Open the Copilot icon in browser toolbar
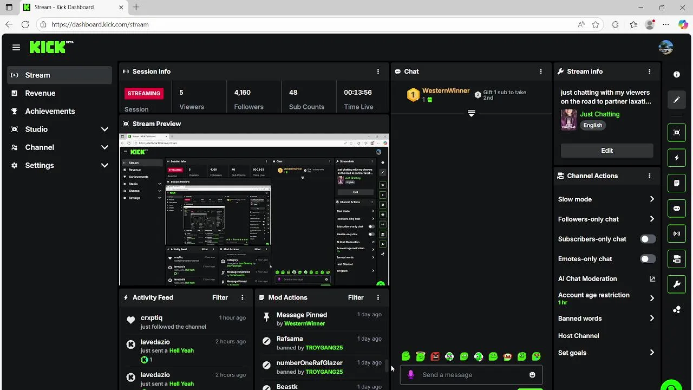The width and height of the screenshot is (693, 390). point(683,24)
